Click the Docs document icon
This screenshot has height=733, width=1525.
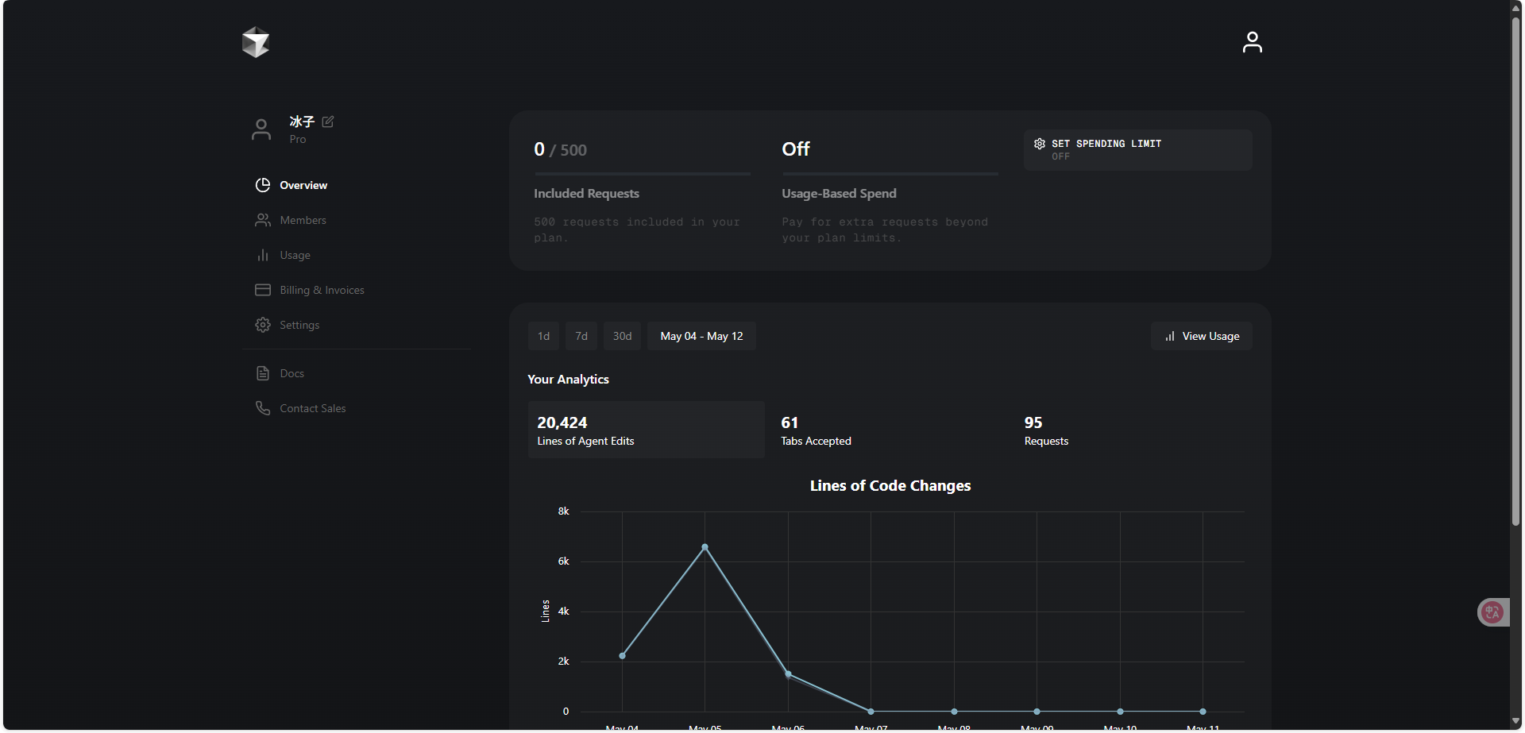263,373
